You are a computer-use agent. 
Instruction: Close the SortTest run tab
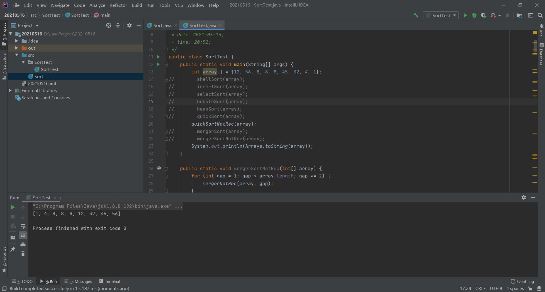(x=55, y=198)
